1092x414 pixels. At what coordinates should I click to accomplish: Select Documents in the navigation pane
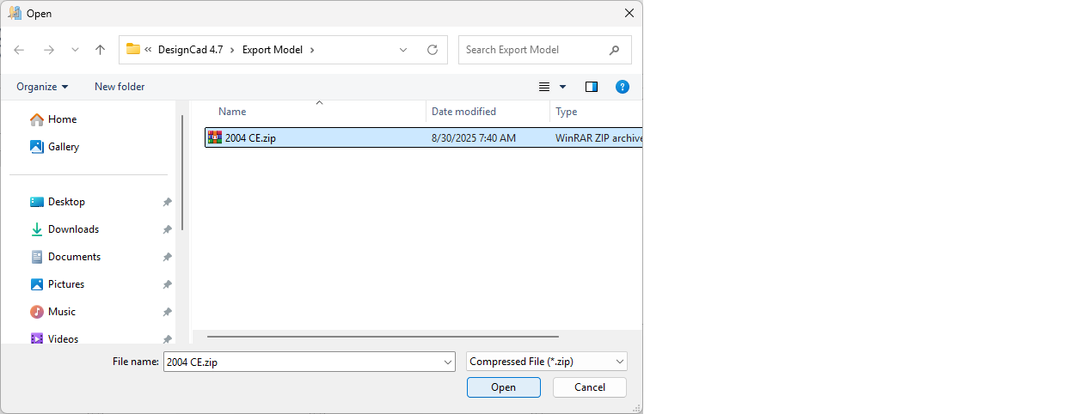click(x=74, y=257)
